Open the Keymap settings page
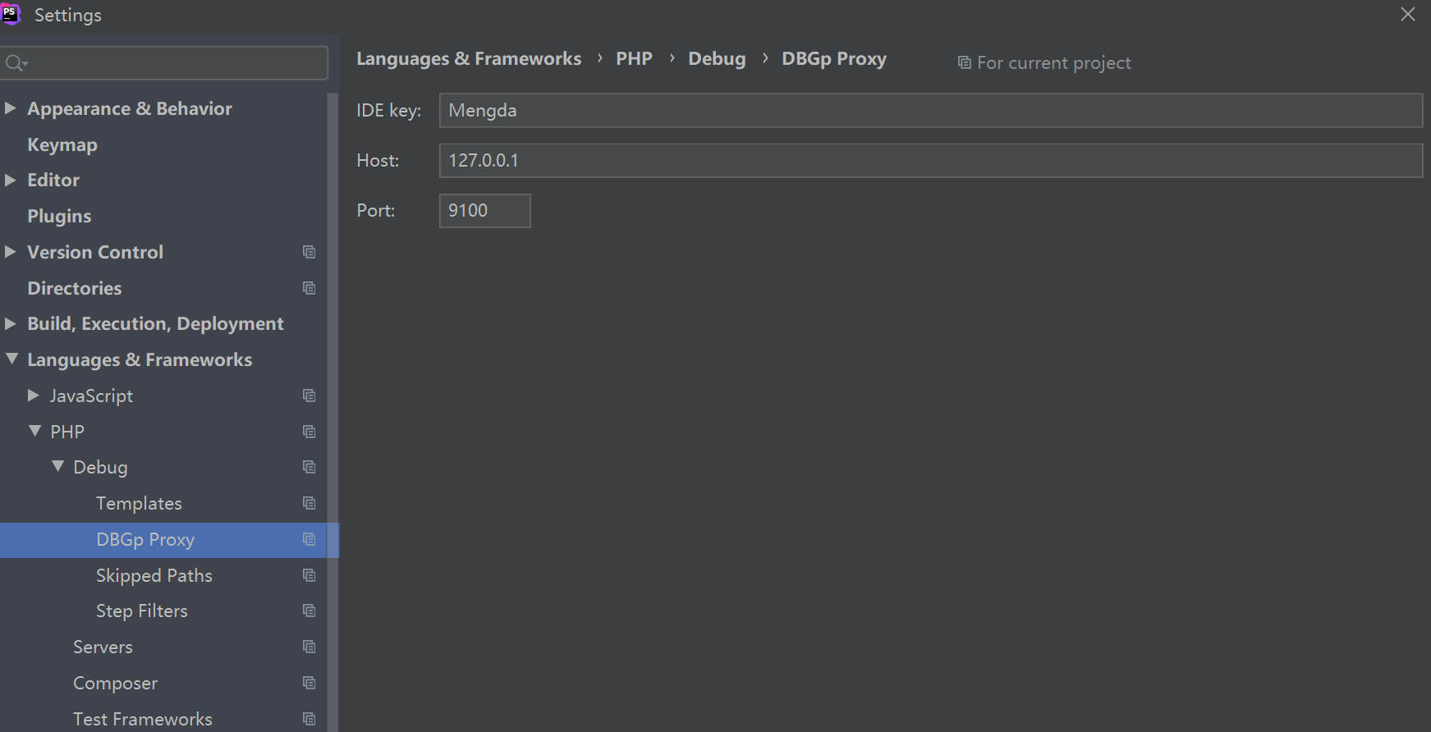This screenshot has width=1431, height=732. [x=62, y=144]
